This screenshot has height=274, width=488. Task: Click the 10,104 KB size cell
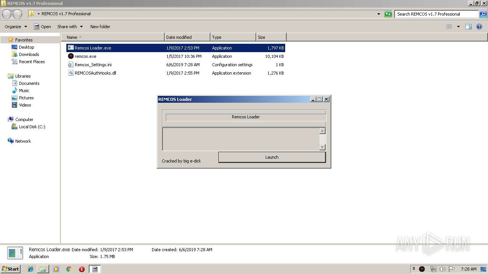coord(274,56)
